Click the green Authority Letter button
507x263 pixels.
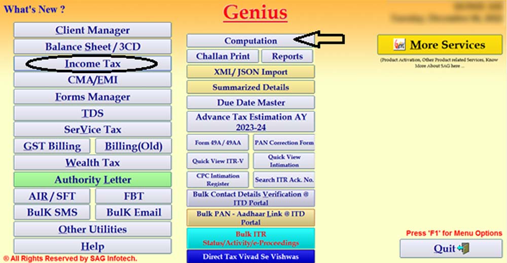[x=92, y=179]
